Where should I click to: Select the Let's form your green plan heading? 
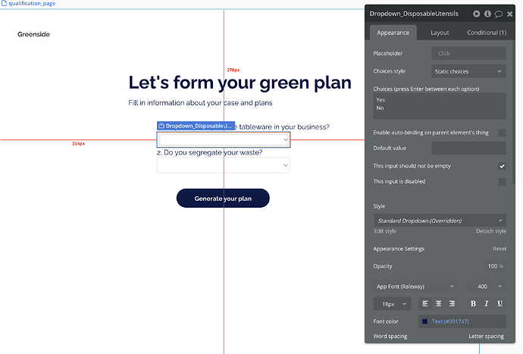pos(240,83)
